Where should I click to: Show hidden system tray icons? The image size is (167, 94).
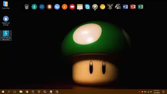point(139,92)
